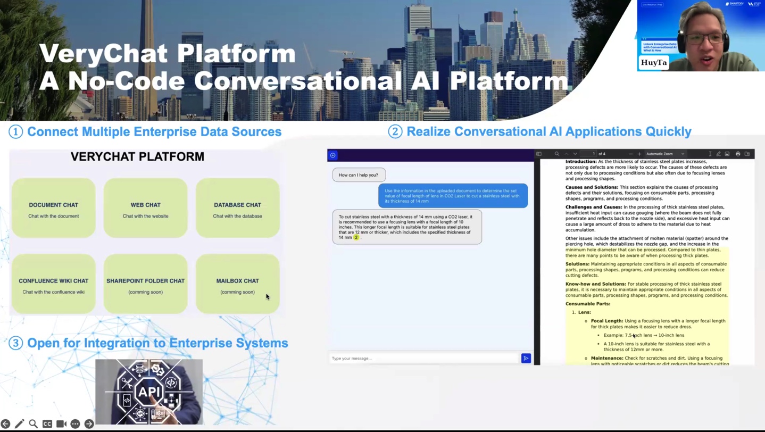This screenshot has height=432, width=765.
Task: Download the PDF with the save icon
Action: pyautogui.click(x=747, y=154)
